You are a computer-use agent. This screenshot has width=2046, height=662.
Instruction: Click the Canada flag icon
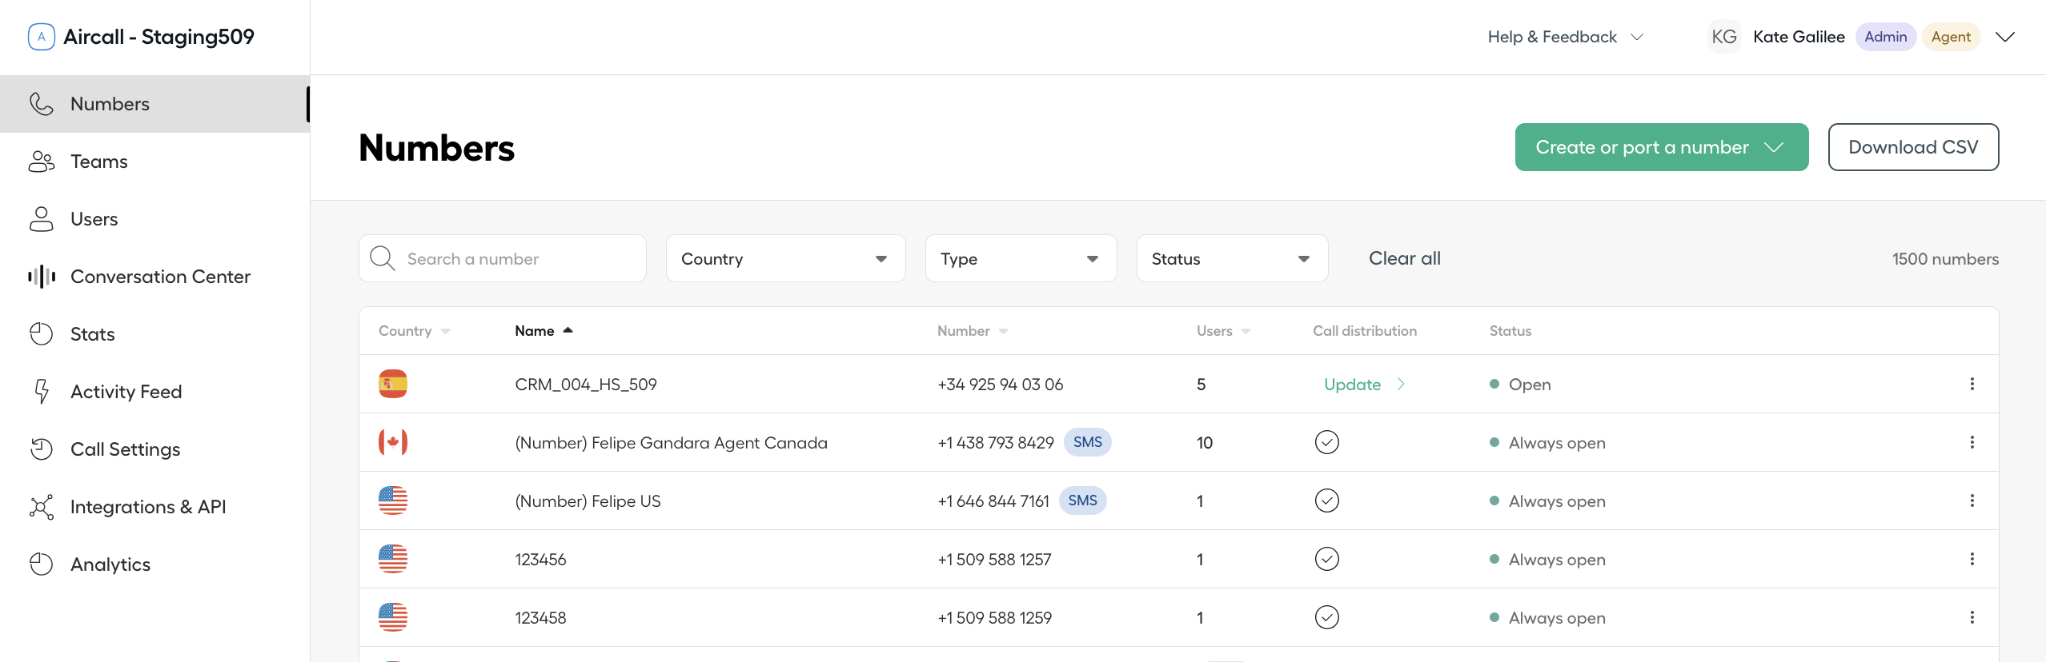tap(392, 442)
